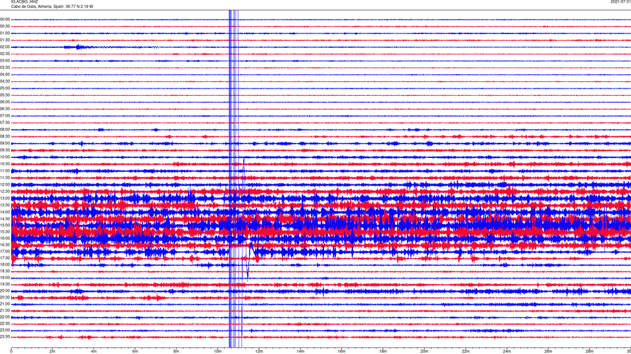Screen dimensions: 631x354
Task: Click the 03:00 row label
Action: pos(5,60)
